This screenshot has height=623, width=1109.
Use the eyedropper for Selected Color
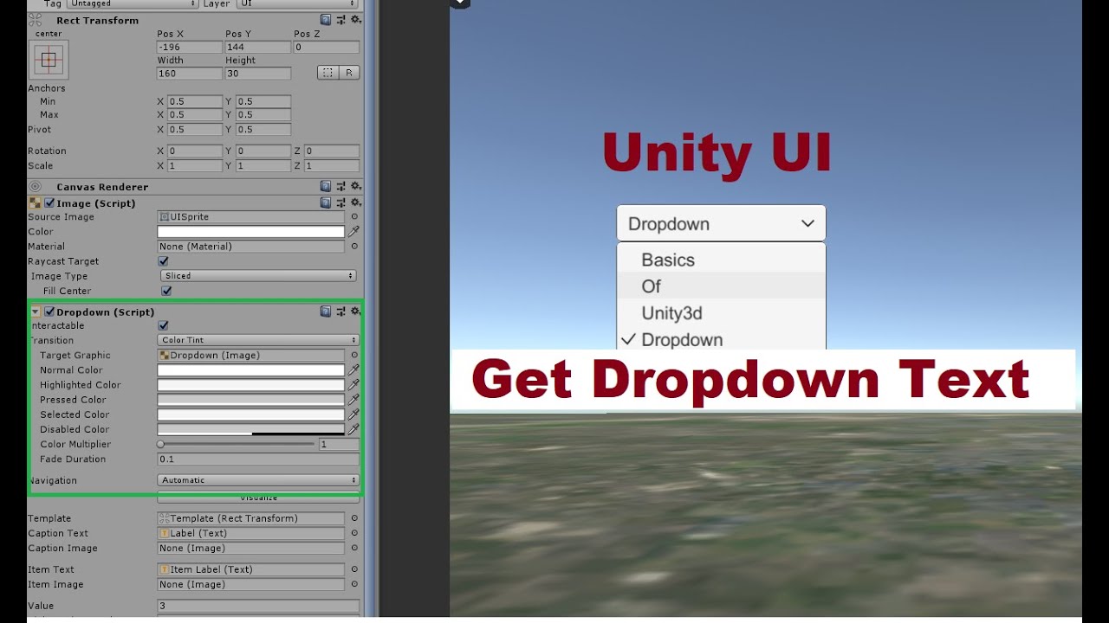click(353, 414)
